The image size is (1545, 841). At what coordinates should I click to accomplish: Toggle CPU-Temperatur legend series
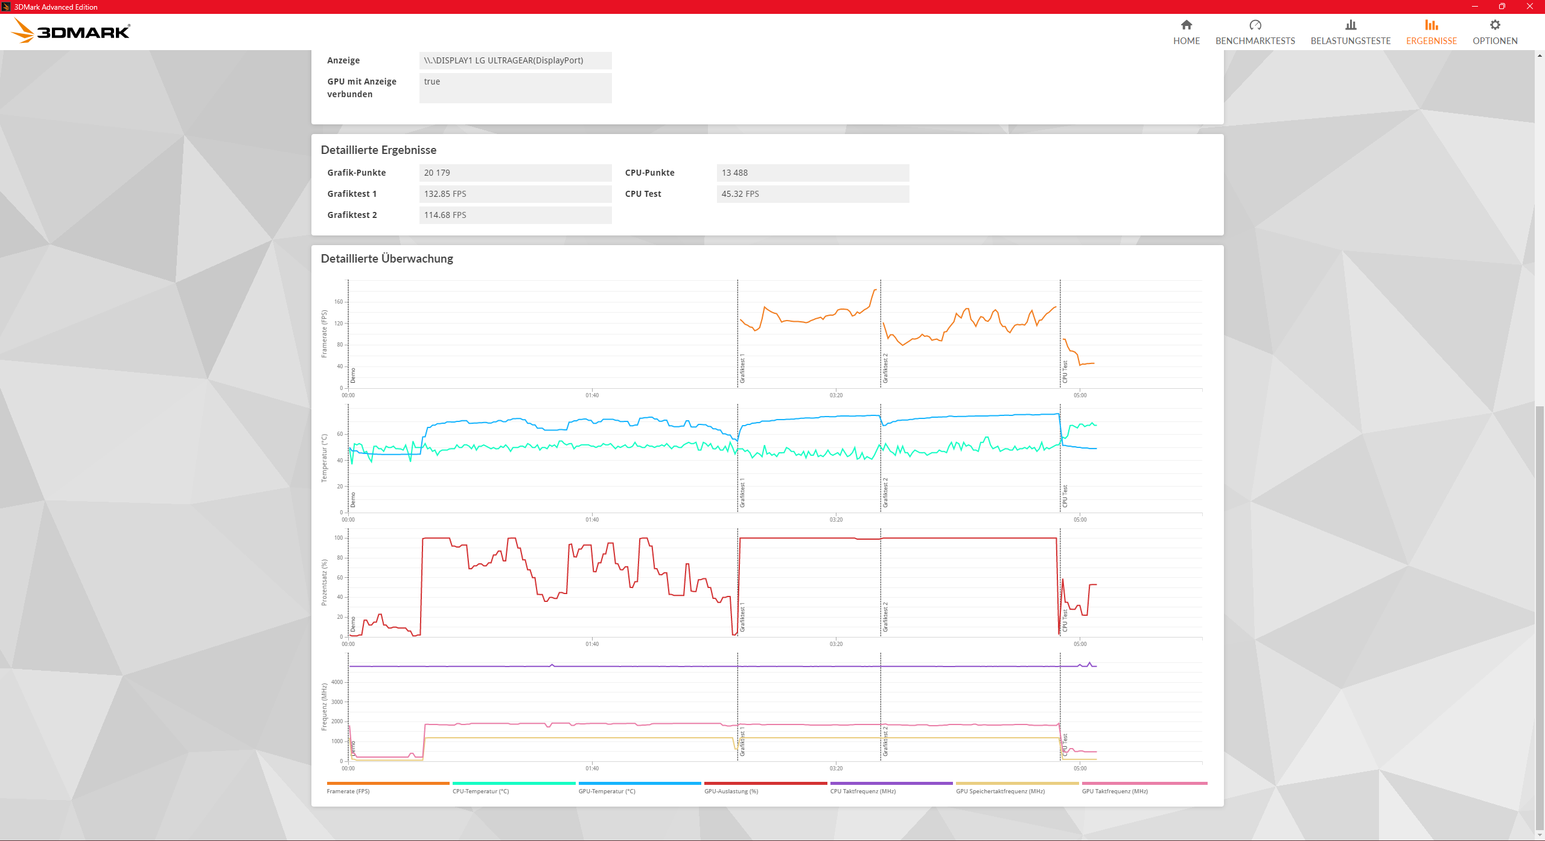pos(480,791)
